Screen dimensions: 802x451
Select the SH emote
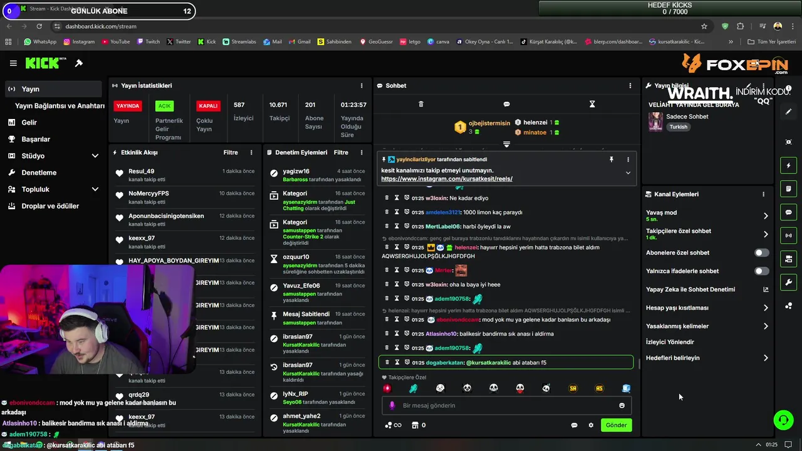pyautogui.click(x=573, y=388)
